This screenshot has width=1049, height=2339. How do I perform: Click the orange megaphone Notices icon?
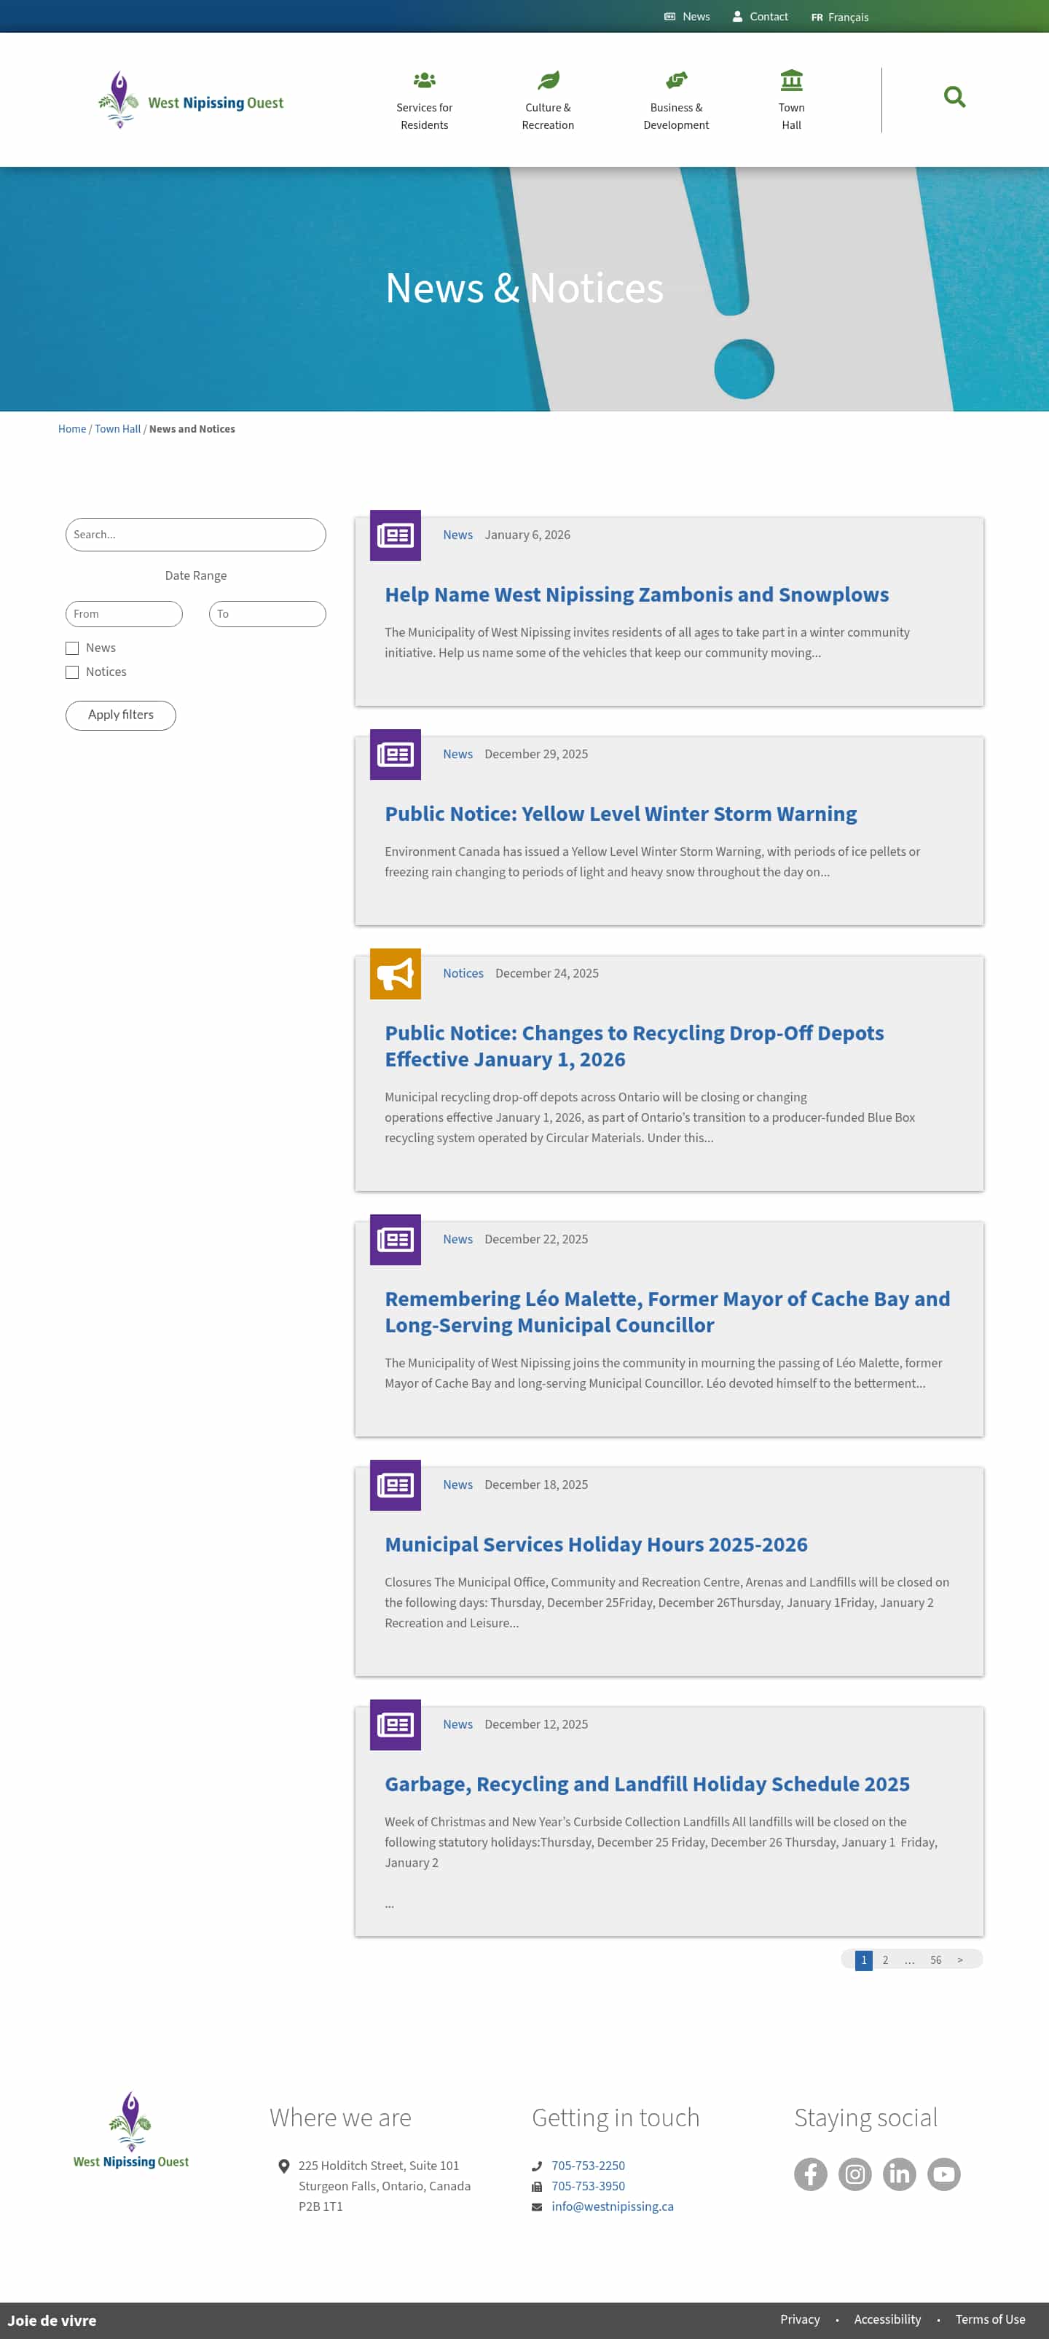click(395, 975)
